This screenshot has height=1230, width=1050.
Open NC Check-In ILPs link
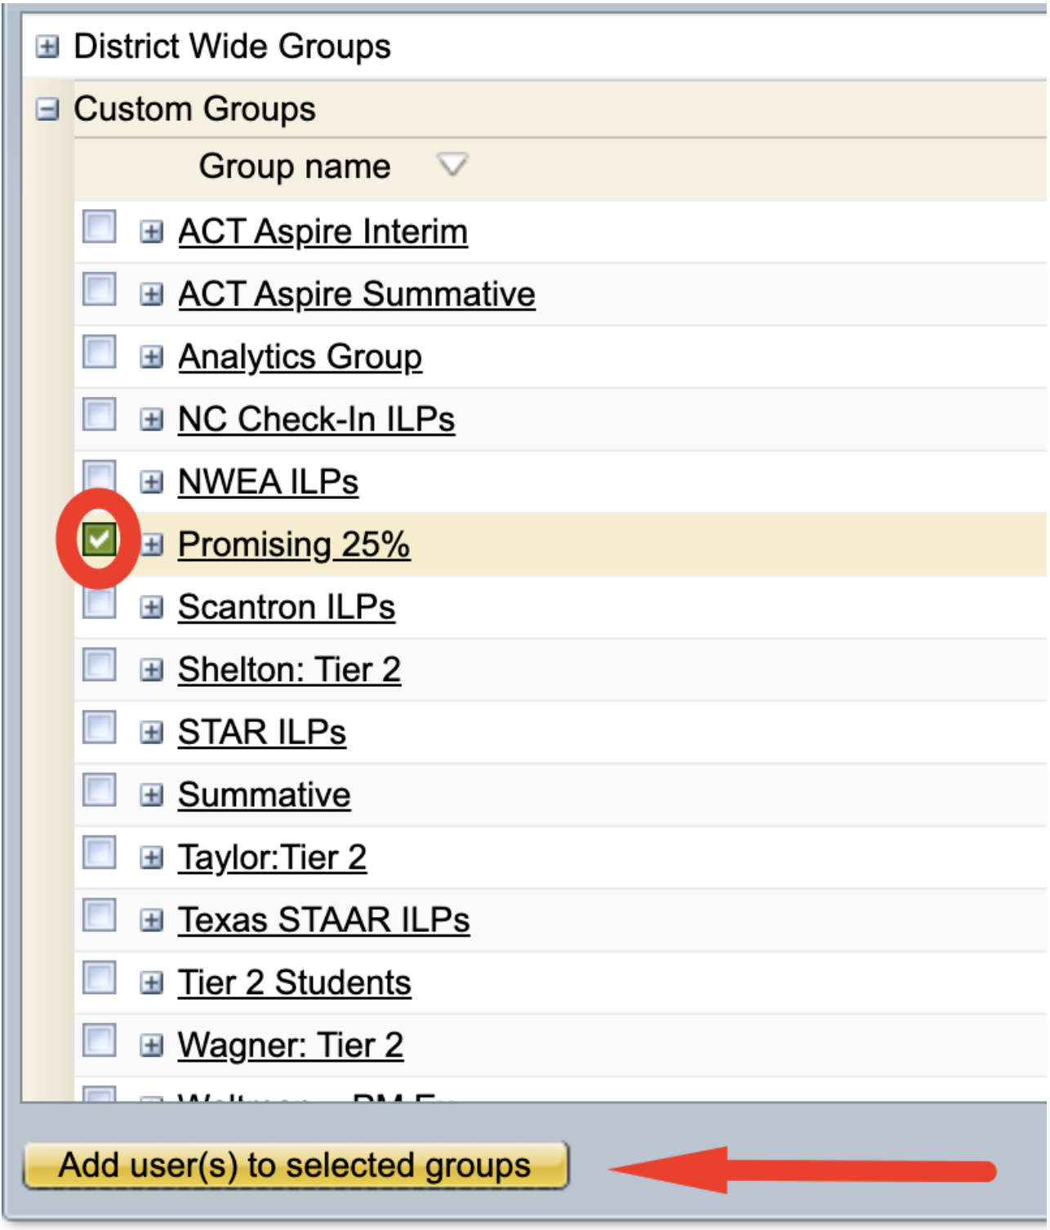coord(317,419)
